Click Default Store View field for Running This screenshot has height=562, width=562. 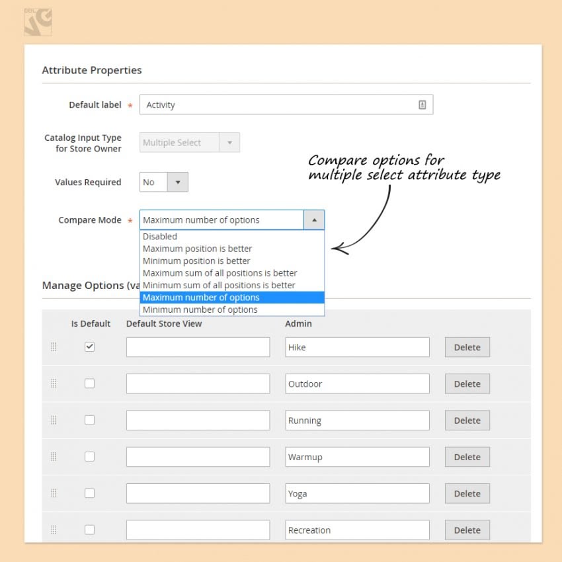point(198,420)
